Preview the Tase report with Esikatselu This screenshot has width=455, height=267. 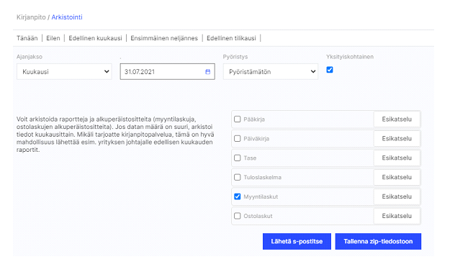[x=397, y=158]
